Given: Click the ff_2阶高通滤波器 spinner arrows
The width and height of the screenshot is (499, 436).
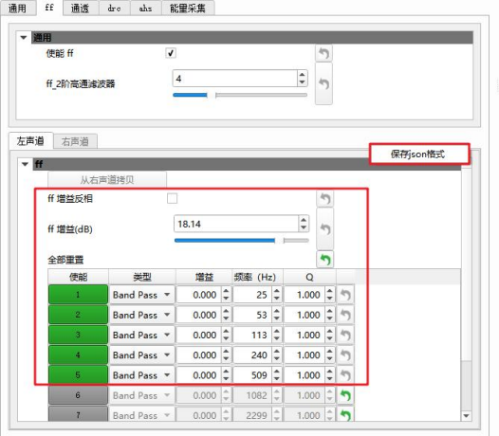Looking at the screenshot, I should point(303,79).
